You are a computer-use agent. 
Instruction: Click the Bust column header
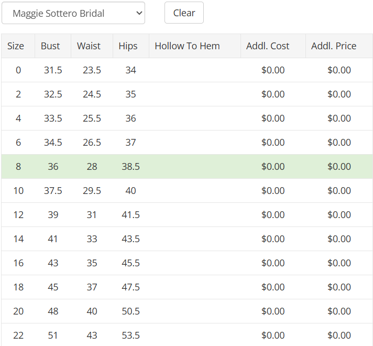(x=50, y=46)
